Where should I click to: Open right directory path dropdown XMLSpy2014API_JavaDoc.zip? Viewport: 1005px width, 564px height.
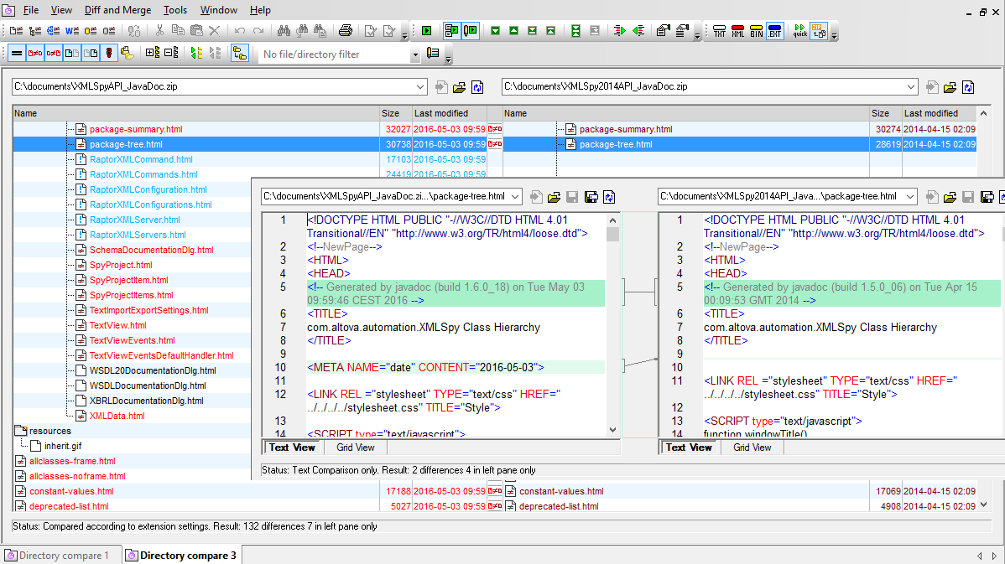[x=911, y=87]
